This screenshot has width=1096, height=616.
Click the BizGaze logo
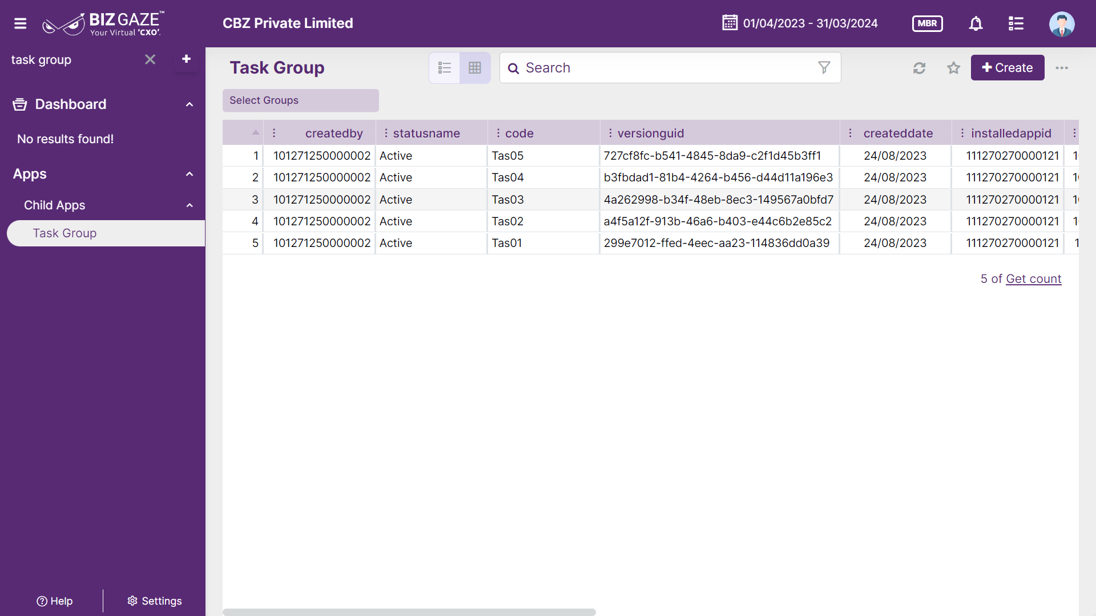pyautogui.click(x=103, y=23)
